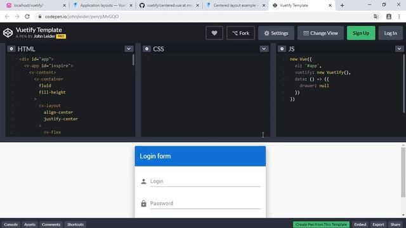Open HTML editor settings gear
The height and width of the screenshot is (228, 406).
pos(11,49)
